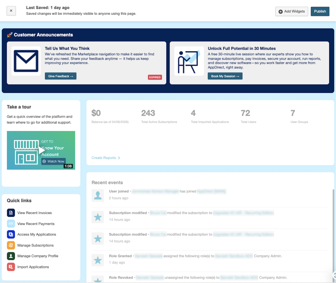Click the View Recent Payments card icon
The image size is (336, 283).
(11, 224)
